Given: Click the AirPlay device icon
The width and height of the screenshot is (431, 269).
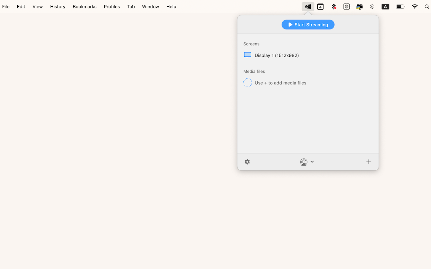Looking at the screenshot, I should 303,162.
